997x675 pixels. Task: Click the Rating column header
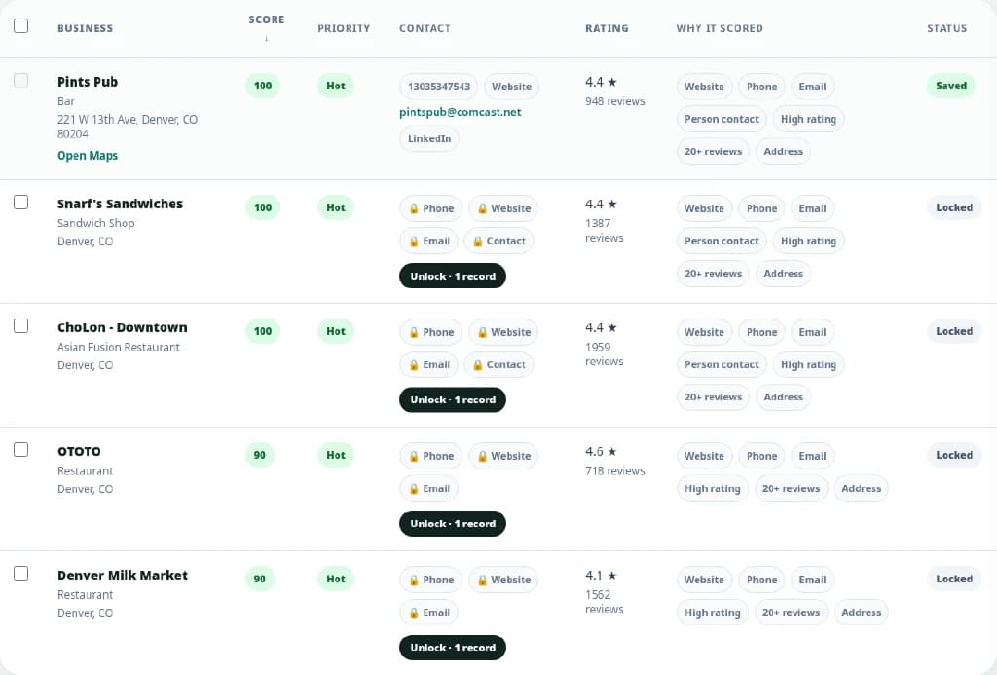tap(607, 28)
